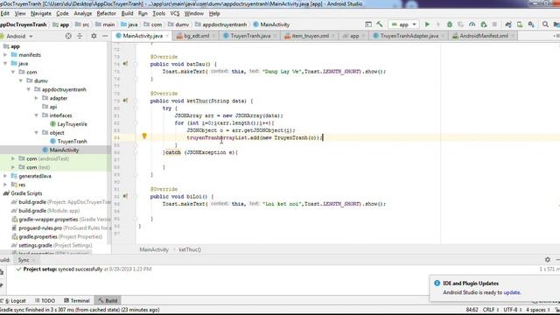Click the run/debug configurations window icon
560x315 pixels.
[x=368, y=24]
